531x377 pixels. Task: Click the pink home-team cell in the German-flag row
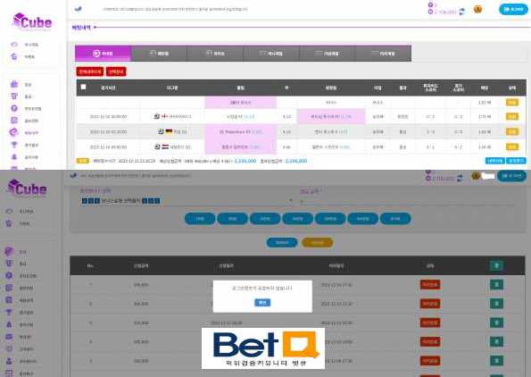coord(240,131)
